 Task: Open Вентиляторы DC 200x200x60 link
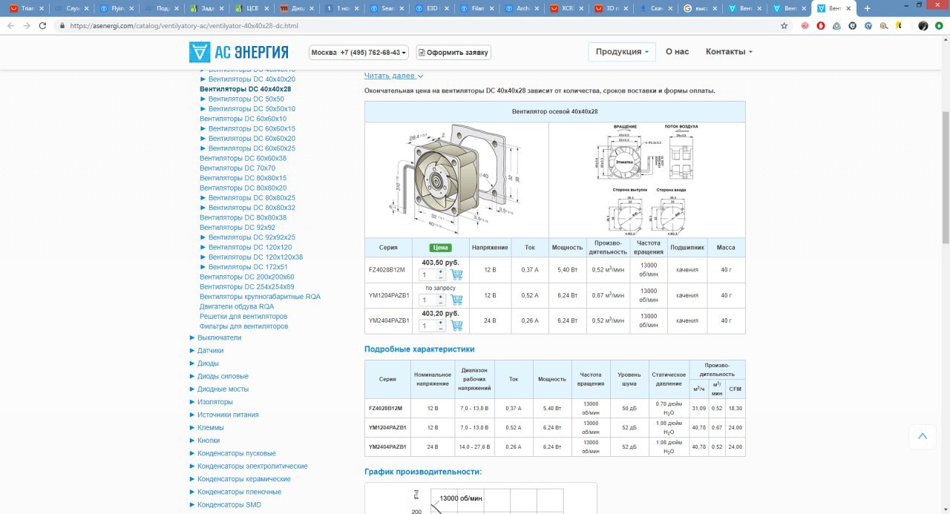246,277
